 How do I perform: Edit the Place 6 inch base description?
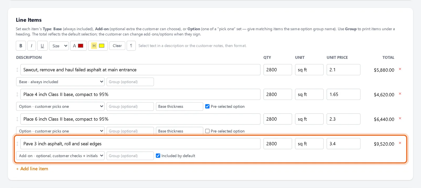click(x=140, y=119)
